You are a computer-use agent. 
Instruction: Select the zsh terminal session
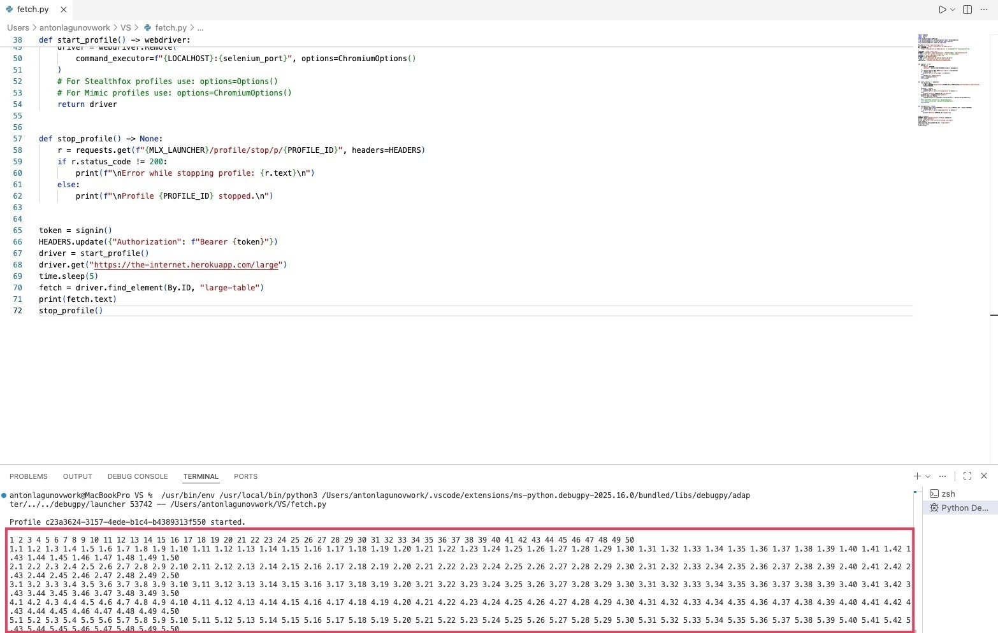pos(949,494)
